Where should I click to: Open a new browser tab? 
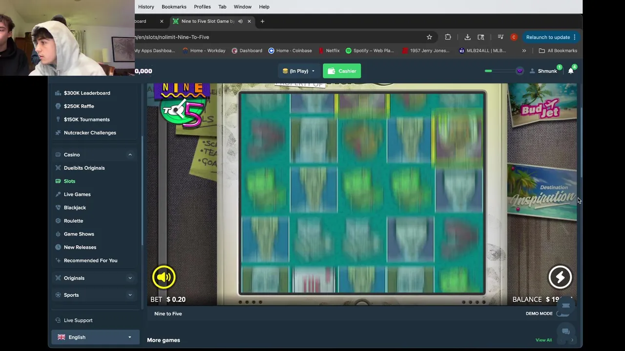[x=262, y=21]
